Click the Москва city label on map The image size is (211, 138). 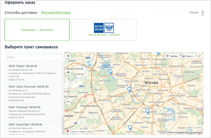[x=151, y=83]
